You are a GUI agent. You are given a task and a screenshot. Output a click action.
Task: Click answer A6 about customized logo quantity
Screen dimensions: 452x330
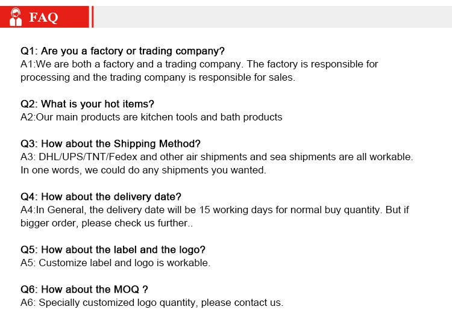point(151,302)
